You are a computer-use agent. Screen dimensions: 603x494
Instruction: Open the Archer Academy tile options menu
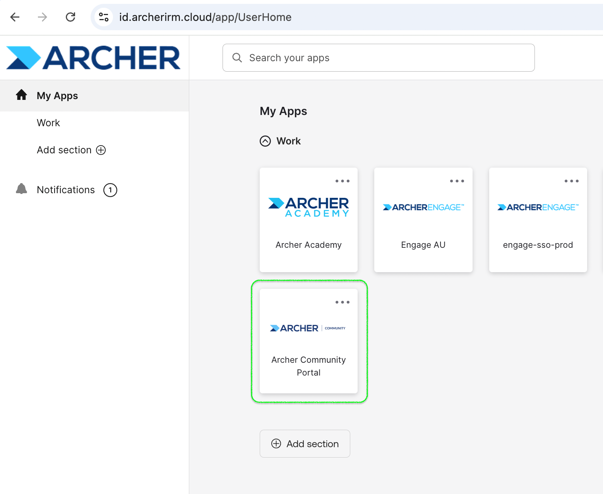point(342,180)
